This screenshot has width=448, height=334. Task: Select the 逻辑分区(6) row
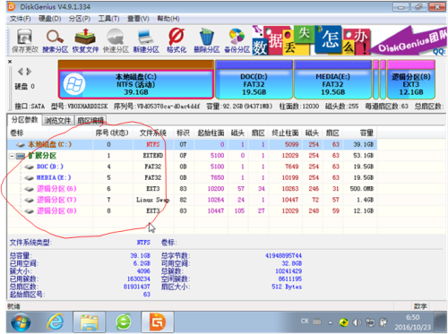click(192, 189)
